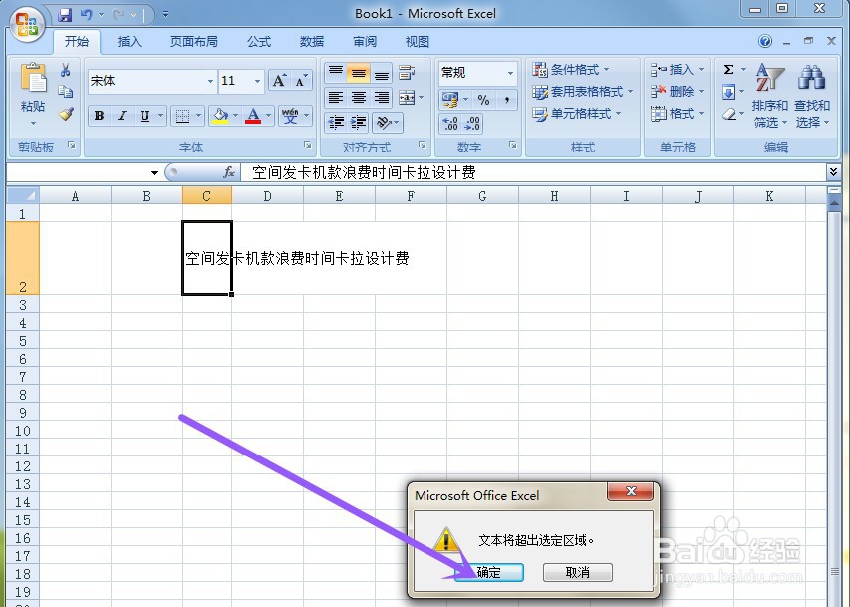This screenshot has width=850, height=607.
Task: Decrease decimal places
Action: tap(472, 124)
